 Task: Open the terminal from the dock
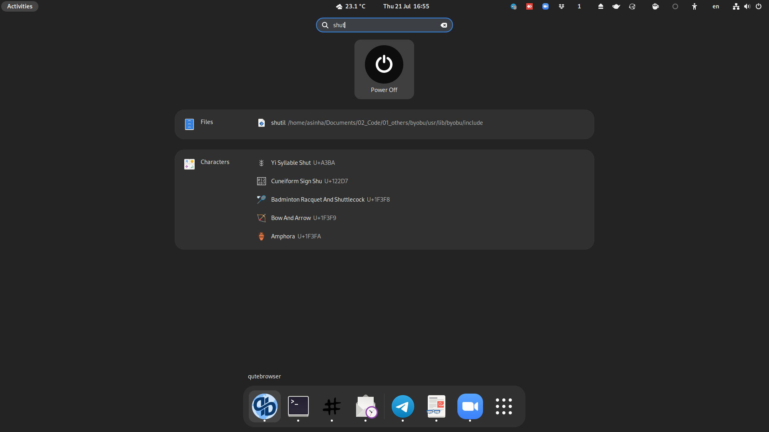click(298, 406)
